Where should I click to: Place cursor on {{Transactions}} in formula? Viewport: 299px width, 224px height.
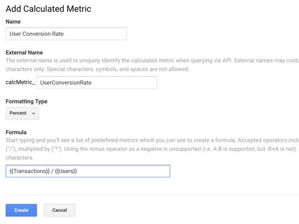30,171
